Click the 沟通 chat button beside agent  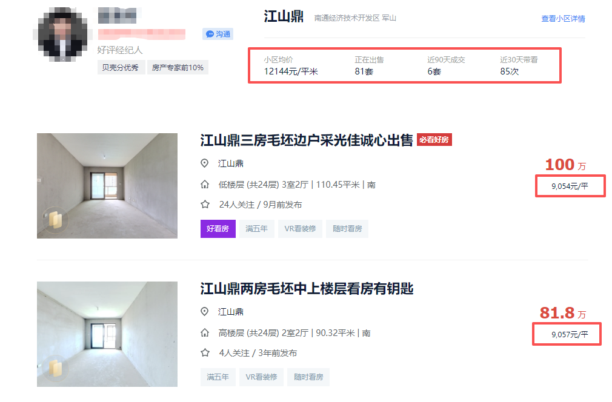click(x=218, y=34)
